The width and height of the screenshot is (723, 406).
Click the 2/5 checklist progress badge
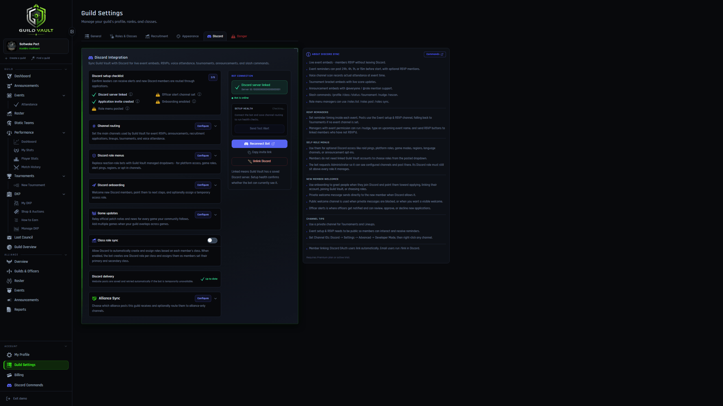tap(213, 77)
